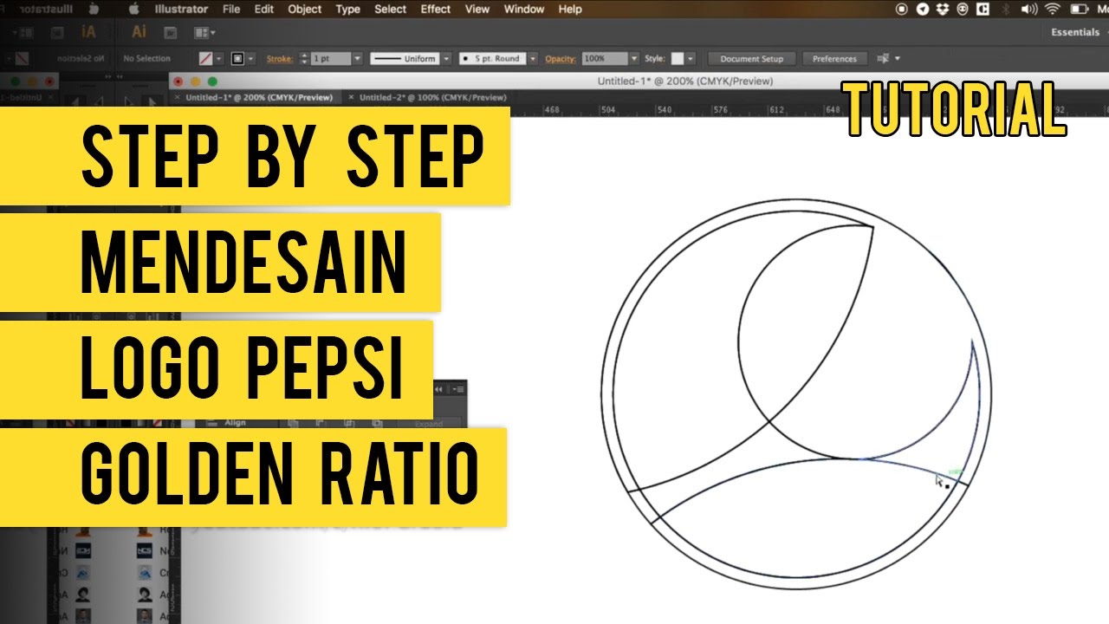Viewport: 1109px width, 624px height.
Task: Click the Align To selection icon
Action: pos(884,59)
